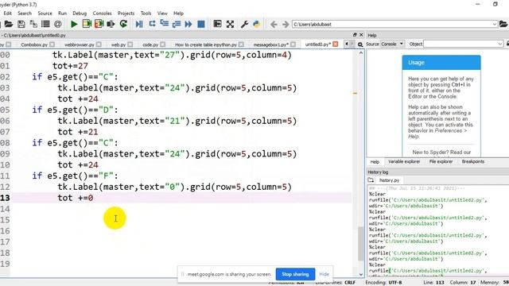
Task: Open the Source menu
Action: [45, 14]
